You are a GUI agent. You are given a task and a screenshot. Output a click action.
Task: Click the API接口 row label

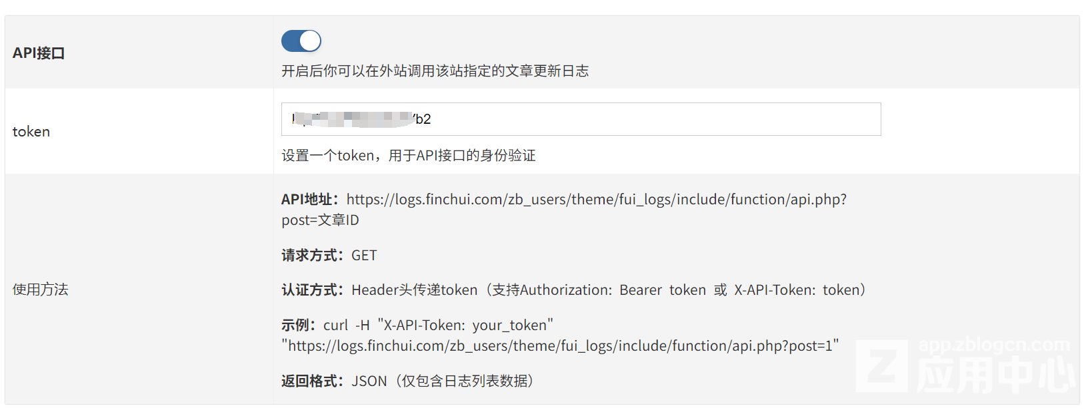(39, 53)
